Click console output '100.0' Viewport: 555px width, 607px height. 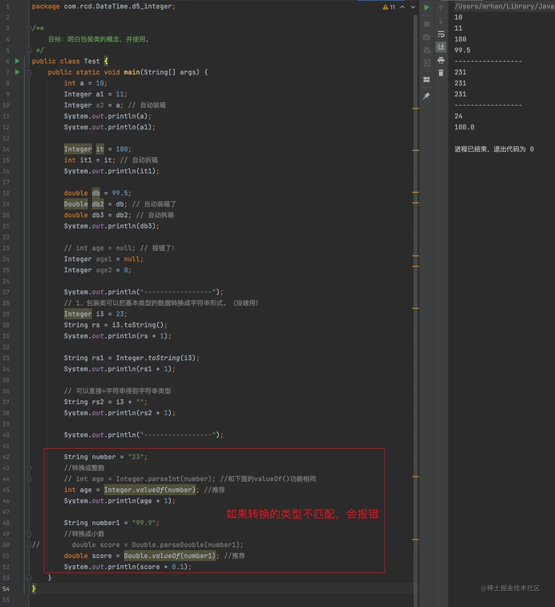click(x=464, y=127)
